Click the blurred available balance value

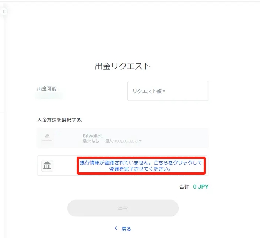[49, 96]
